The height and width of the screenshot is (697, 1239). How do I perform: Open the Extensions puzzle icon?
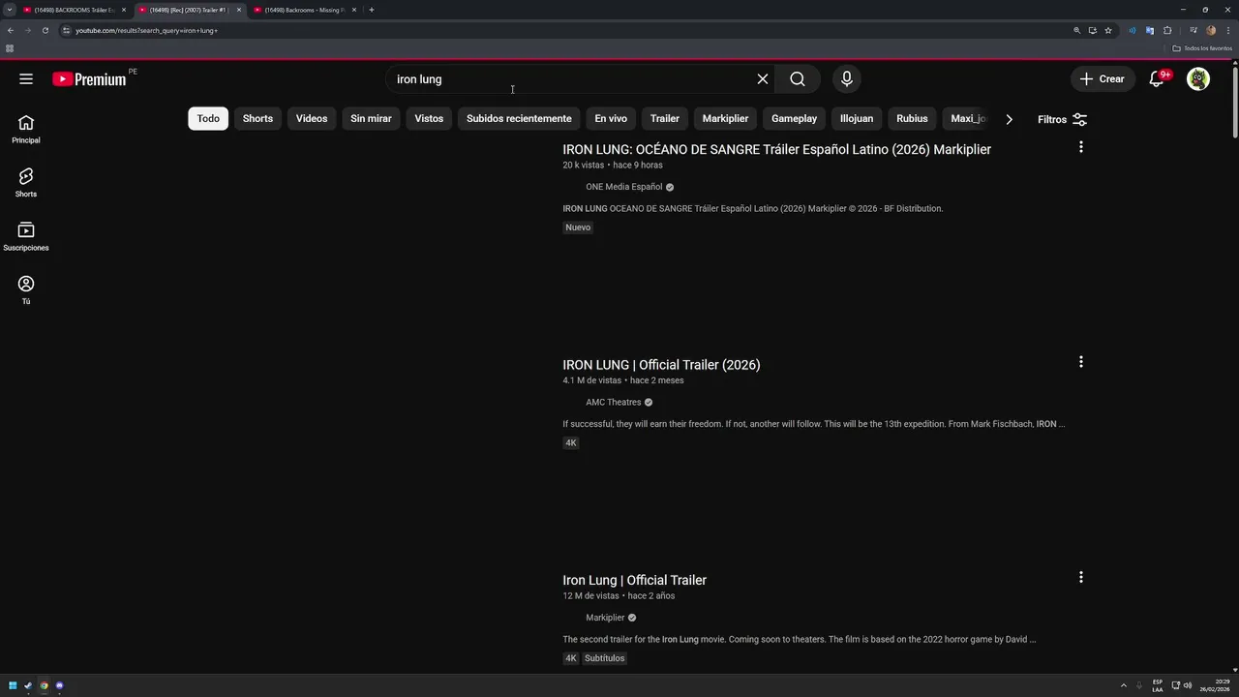pyautogui.click(x=1167, y=30)
